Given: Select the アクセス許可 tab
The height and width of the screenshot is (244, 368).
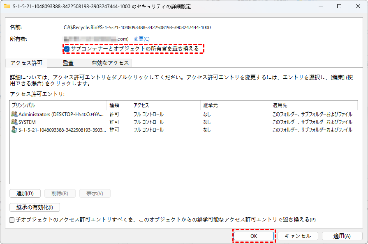Looking at the screenshot, I should point(26,63).
